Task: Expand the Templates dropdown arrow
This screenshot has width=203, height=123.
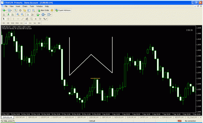Action: (x=51, y=15)
